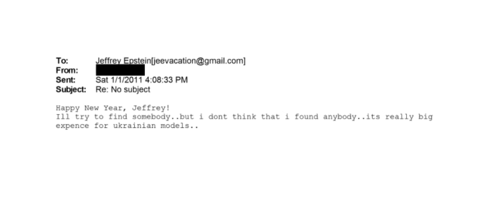Click the black redacted sender box
Image resolution: width=501 pixels, height=202 pixels.
click(x=120, y=71)
